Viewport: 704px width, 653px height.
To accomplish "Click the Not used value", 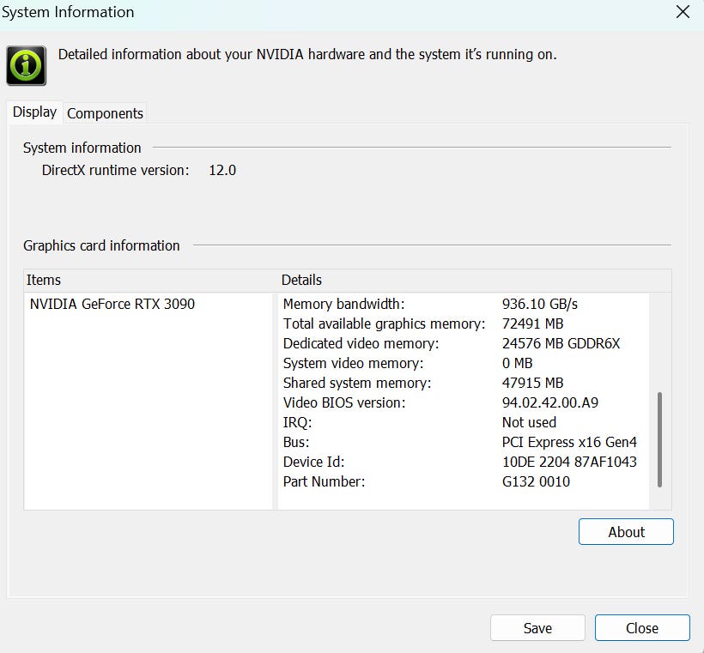I will (529, 422).
